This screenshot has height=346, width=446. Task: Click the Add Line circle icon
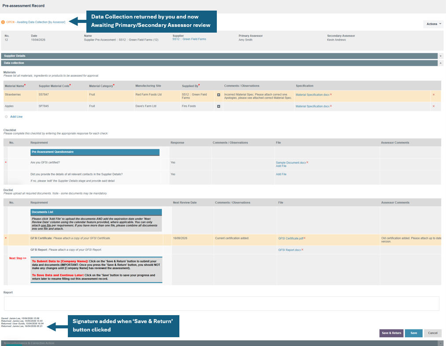tap(6, 117)
